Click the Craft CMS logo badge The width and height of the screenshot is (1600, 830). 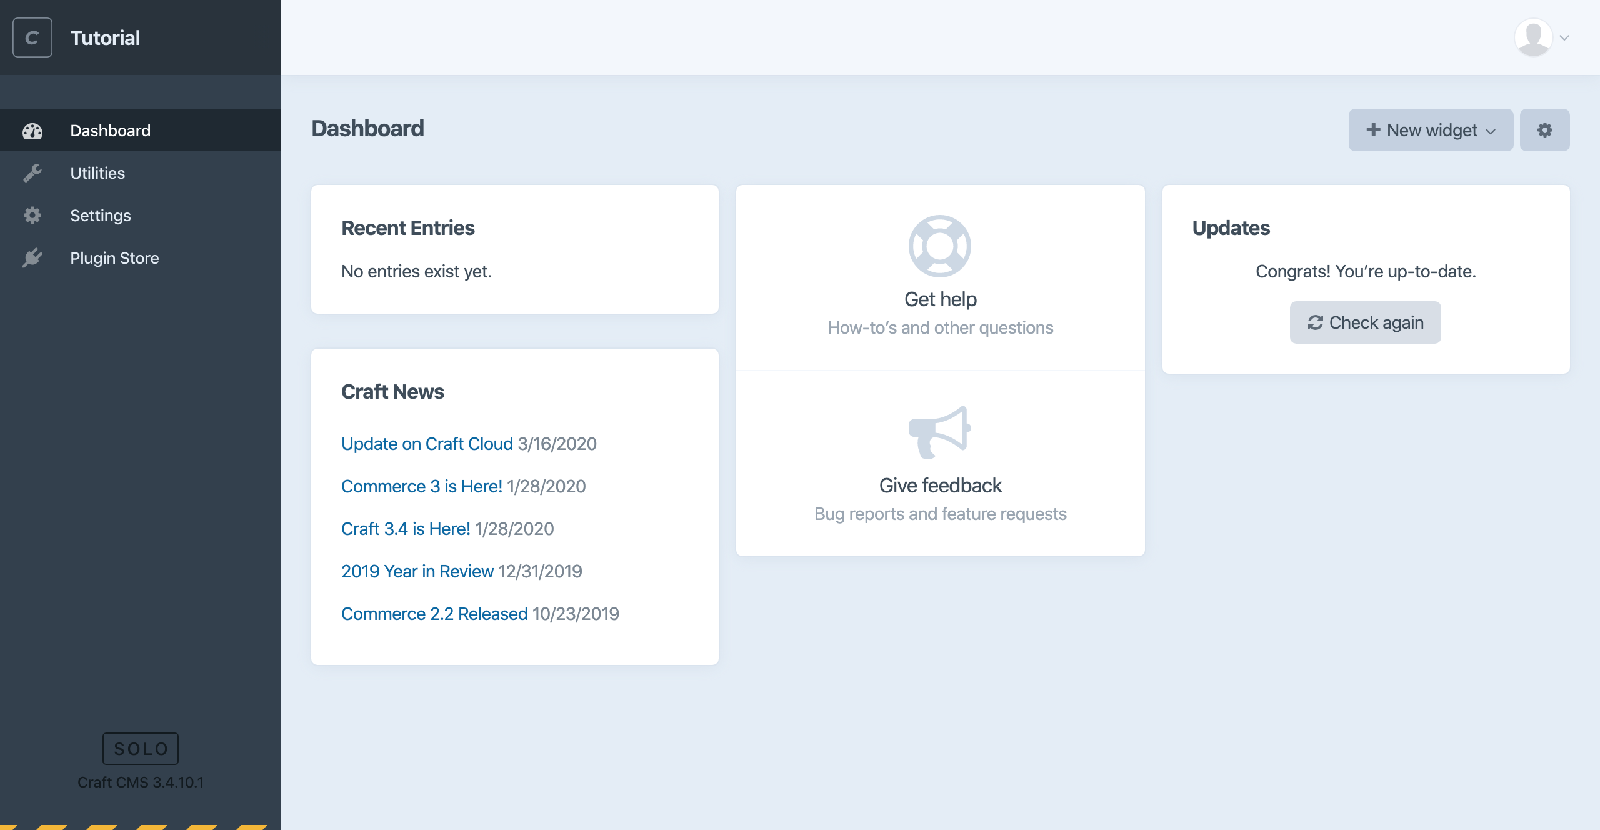(32, 37)
